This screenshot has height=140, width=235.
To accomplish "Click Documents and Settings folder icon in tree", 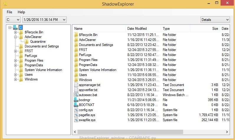I will click(21, 46).
